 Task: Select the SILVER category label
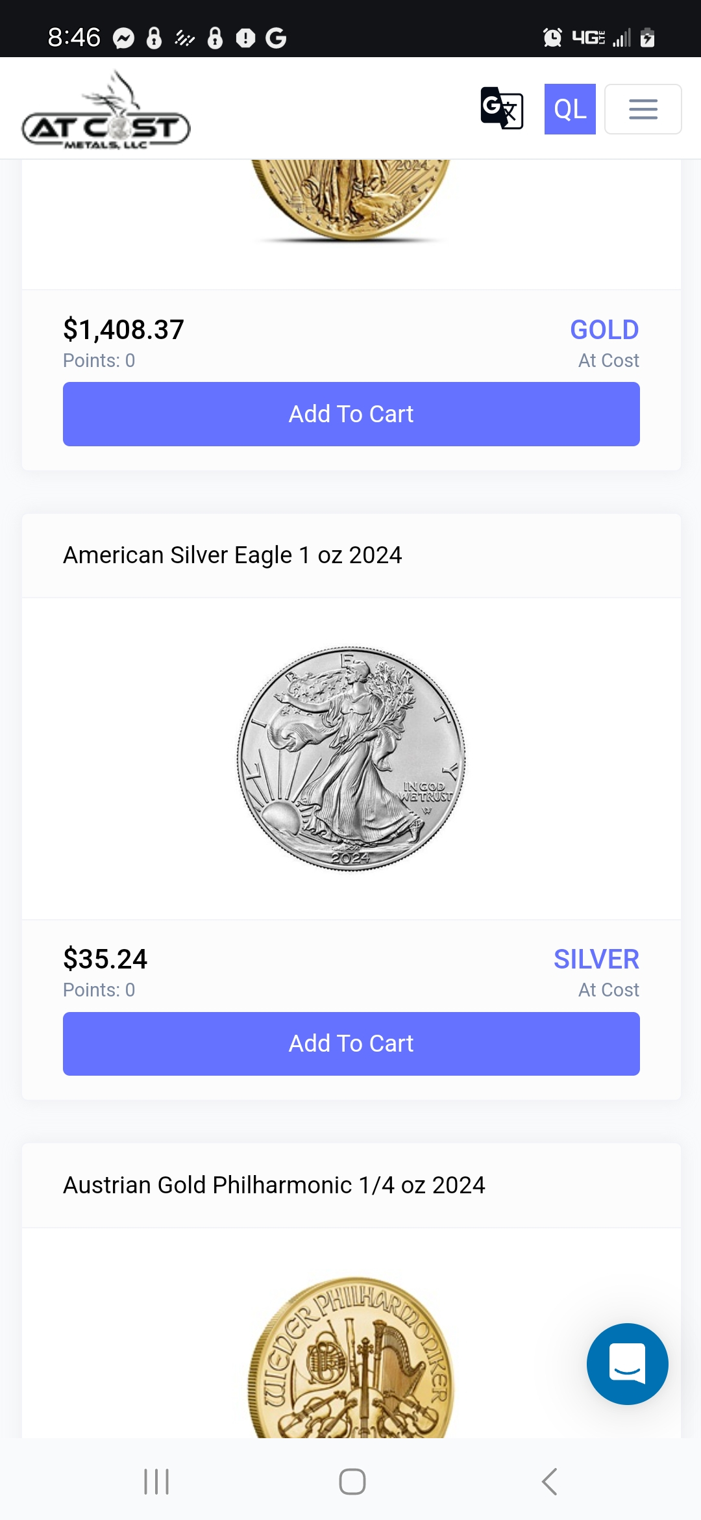596,959
